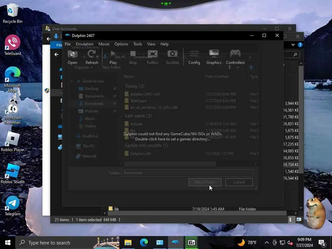The width and height of the screenshot is (332, 249).
Task: Open Controllers settings in Dolphin toolbar
Action: [235, 57]
